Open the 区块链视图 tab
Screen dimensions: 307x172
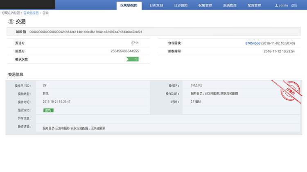point(129,5)
